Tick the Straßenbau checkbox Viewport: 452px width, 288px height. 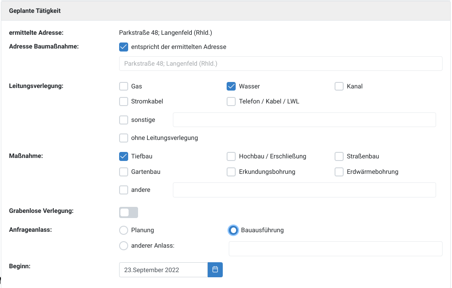[339, 156]
